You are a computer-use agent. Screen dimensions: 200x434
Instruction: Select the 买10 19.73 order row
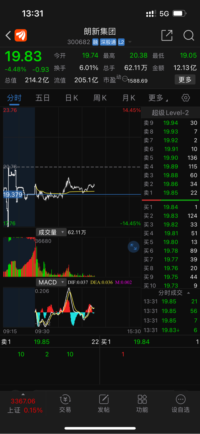click(x=170, y=286)
